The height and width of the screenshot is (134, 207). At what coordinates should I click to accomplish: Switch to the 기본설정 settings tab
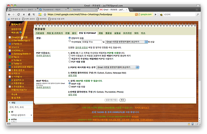coord(40,33)
